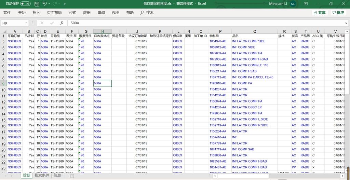This screenshot has width=350, height=180.
Task: Click the Save icon in title bar
Action: click(37, 4)
